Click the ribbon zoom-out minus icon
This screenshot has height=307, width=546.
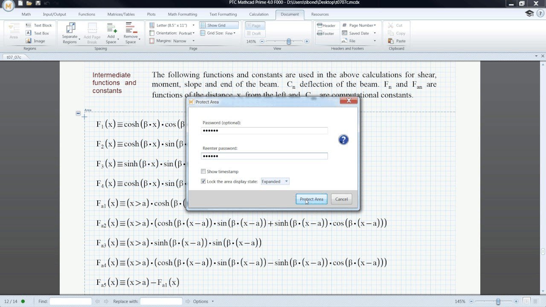point(262,41)
